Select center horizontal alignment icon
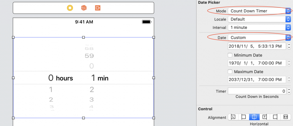 pyautogui.click(x=254, y=117)
